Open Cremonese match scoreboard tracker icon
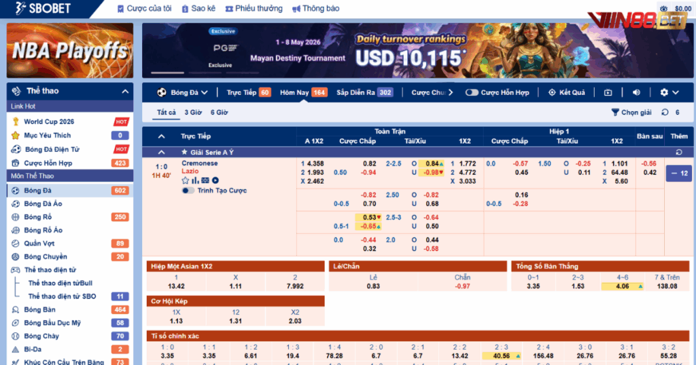The width and height of the screenshot is (696, 365). (205, 180)
